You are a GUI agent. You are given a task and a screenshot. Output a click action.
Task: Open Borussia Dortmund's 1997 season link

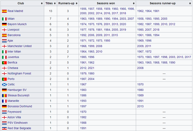[x=83, y=106]
